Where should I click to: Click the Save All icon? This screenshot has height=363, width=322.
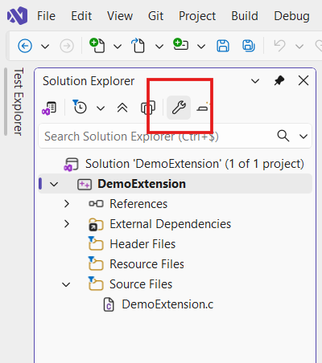point(249,46)
